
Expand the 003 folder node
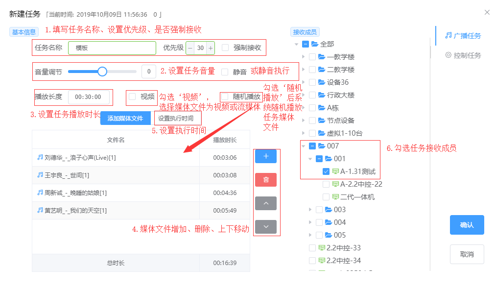(310, 210)
